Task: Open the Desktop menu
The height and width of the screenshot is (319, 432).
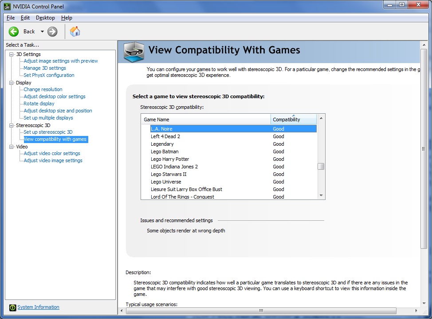Action: tap(45, 18)
